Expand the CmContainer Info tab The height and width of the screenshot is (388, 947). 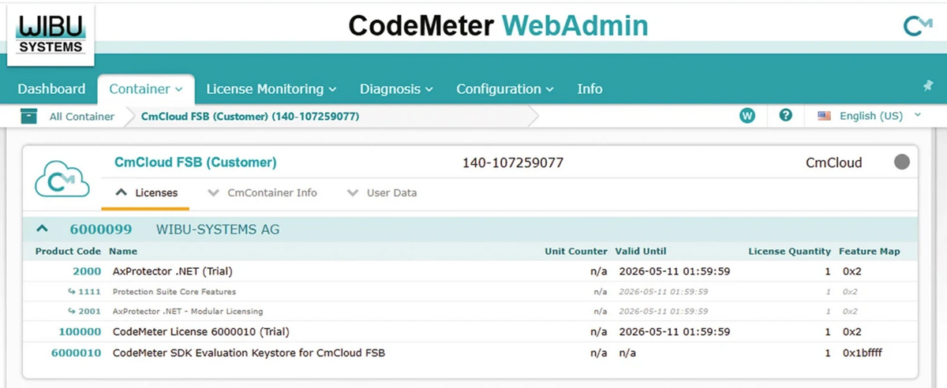tap(263, 192)
